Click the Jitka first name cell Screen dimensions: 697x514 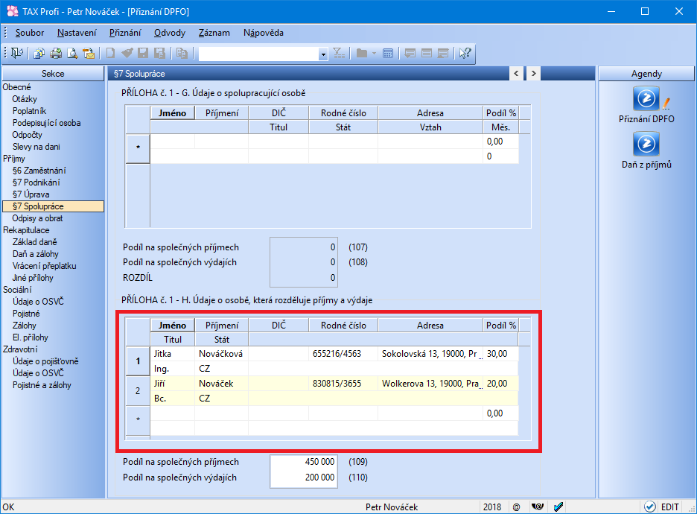(x=173, y=354)
